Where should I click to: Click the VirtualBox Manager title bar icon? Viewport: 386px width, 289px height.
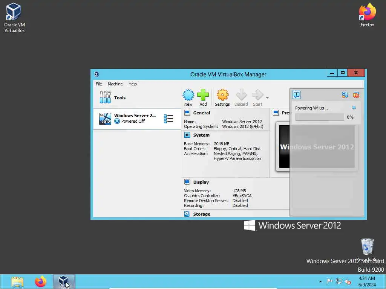tap(96, 74)
